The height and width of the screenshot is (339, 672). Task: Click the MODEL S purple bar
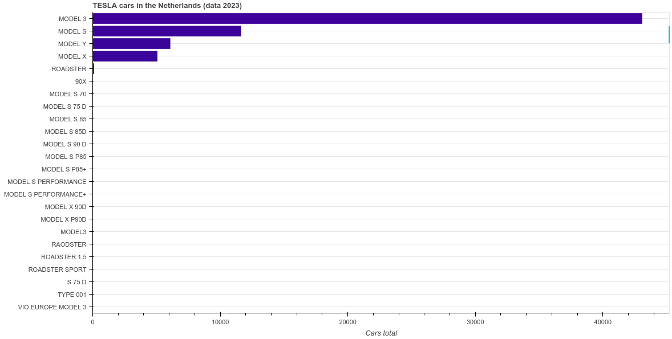tap(167, 31)
